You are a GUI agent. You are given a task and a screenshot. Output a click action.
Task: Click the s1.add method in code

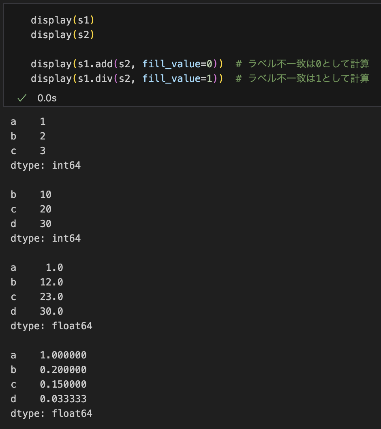point(95,64)
